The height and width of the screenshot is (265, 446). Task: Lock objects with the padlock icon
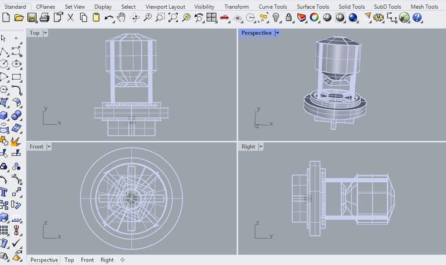pos(289,17)
